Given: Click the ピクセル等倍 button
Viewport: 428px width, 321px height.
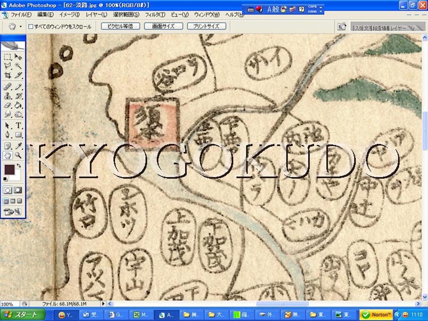Looking at the screenshot, I should tap(121, 26).
